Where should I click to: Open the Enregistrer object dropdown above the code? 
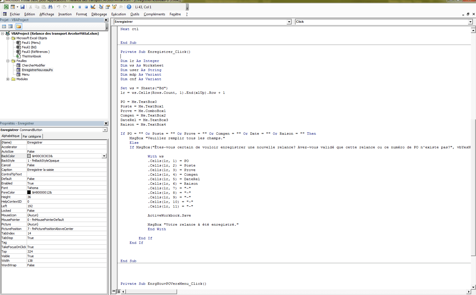289,22
